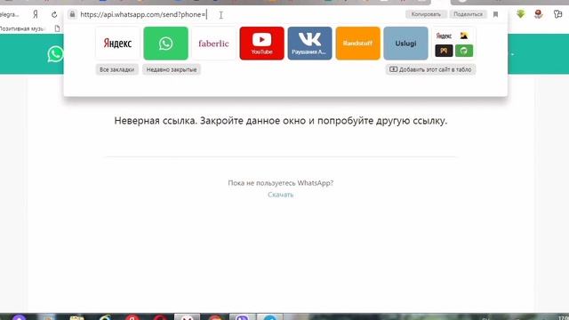
Task: Click the lock icon beside the URL
Action: click(x=72, y=14)
